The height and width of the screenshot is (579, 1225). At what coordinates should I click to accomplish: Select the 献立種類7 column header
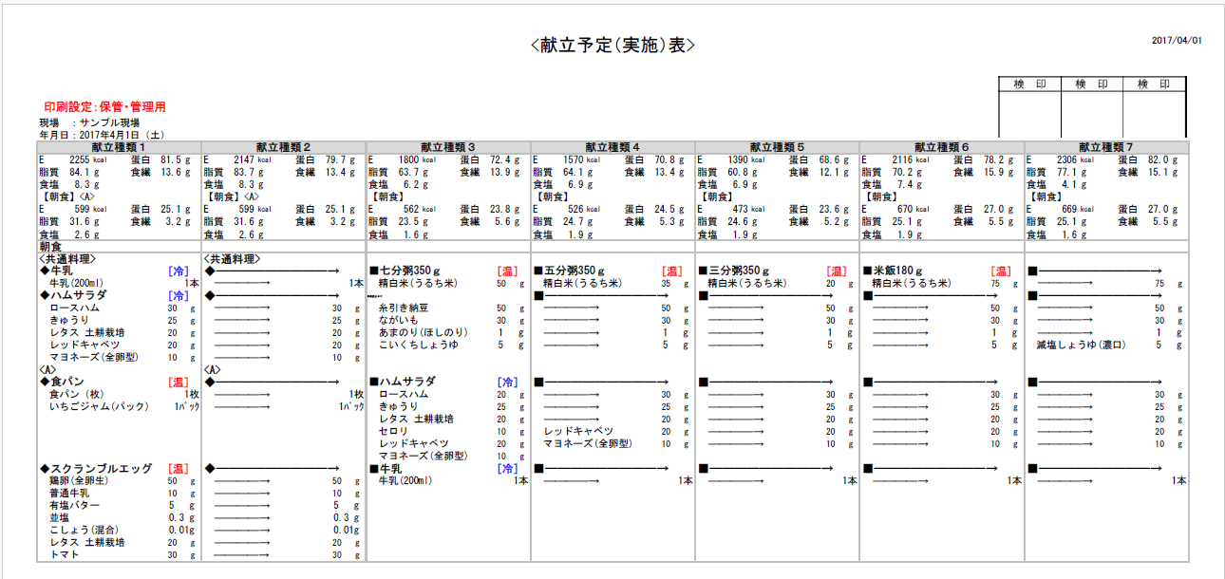(x=1105, y=147)
